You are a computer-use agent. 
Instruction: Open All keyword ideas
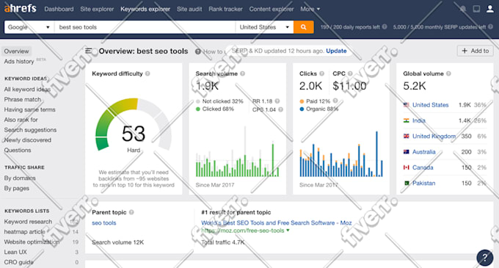tap(27, 89)
